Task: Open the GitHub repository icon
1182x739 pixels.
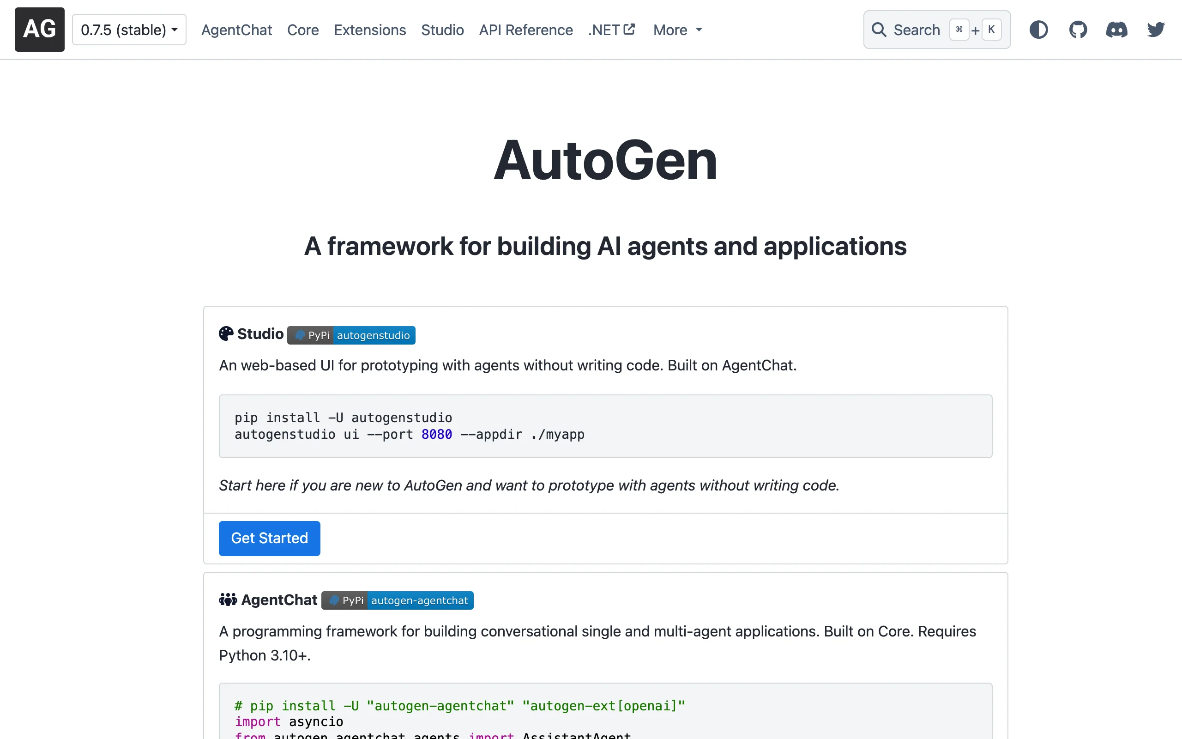Action: 1078,30
